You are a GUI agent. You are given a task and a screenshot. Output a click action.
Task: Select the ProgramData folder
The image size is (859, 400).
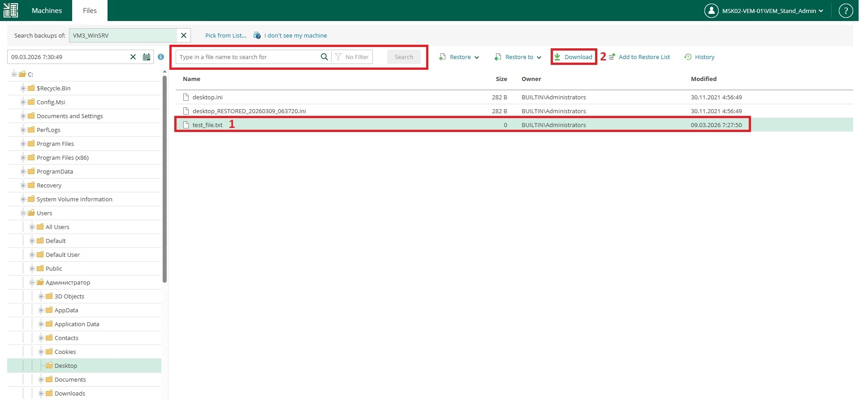pyautogui.click(x=55, y=171)
